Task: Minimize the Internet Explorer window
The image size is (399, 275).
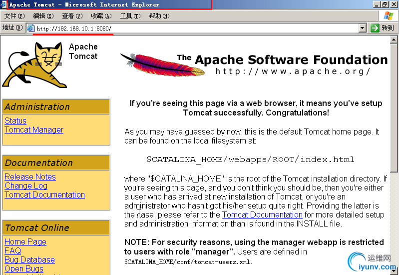Action: [377, 4]
